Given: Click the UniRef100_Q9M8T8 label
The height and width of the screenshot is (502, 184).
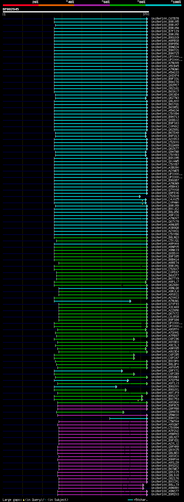Looking at the screenshot, I should pyautogui.click(x=165, y=412).
